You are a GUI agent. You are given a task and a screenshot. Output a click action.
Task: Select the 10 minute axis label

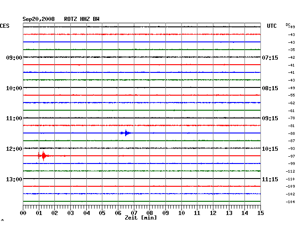[x=181, y=213]
